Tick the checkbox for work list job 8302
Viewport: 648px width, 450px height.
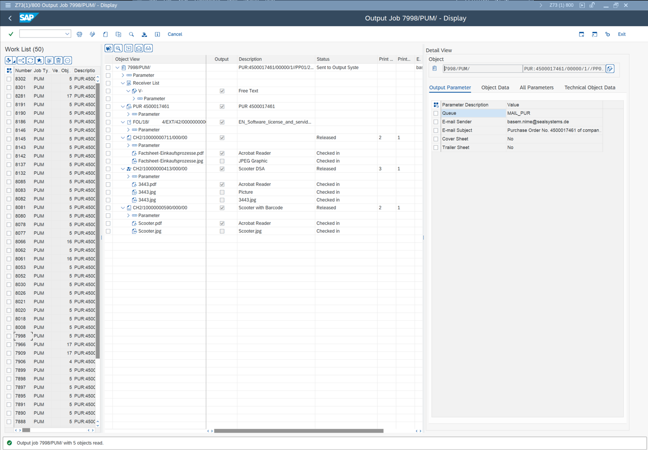click(x=9, y=79)
